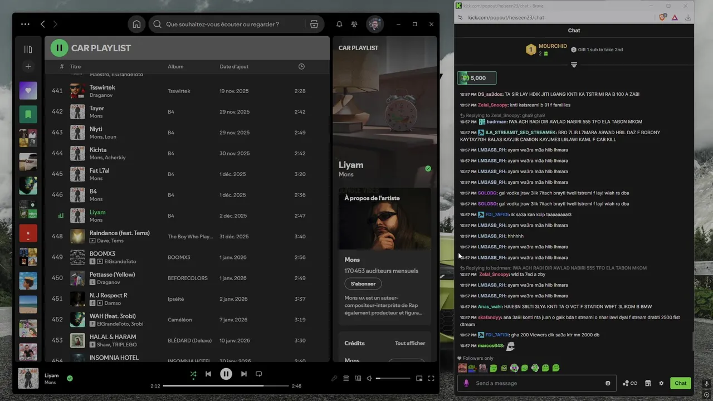Click S'abonner to follow Mons
713x401 pixels.
tap(363, 284)
